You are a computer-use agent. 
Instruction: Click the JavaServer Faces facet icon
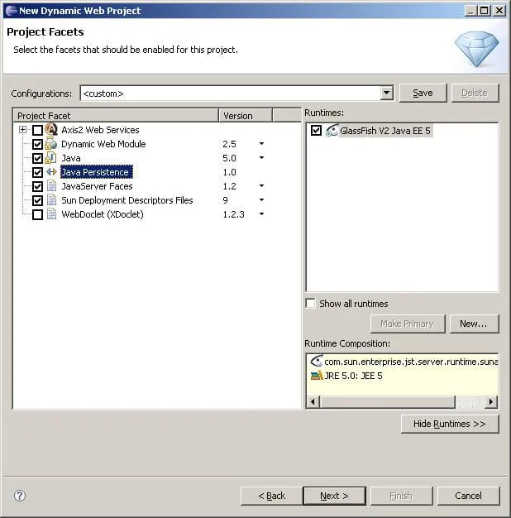[x=51, y=186]
